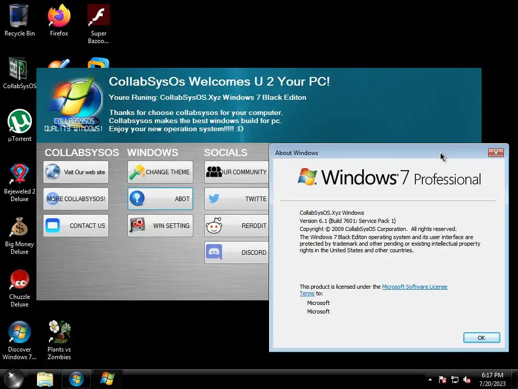This screenshot has height=389, width=518.
Task: Close the About Windows dialog
Action: tap(496, 152)
